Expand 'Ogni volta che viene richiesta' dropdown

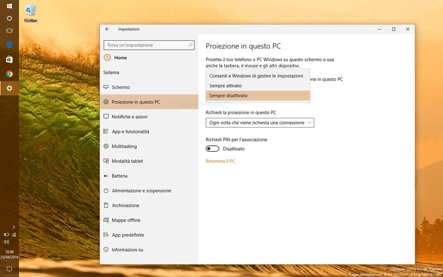[260, 123]
